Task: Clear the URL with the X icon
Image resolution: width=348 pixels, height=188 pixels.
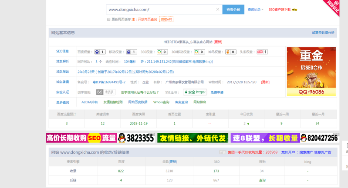Action: coord(218,10)
